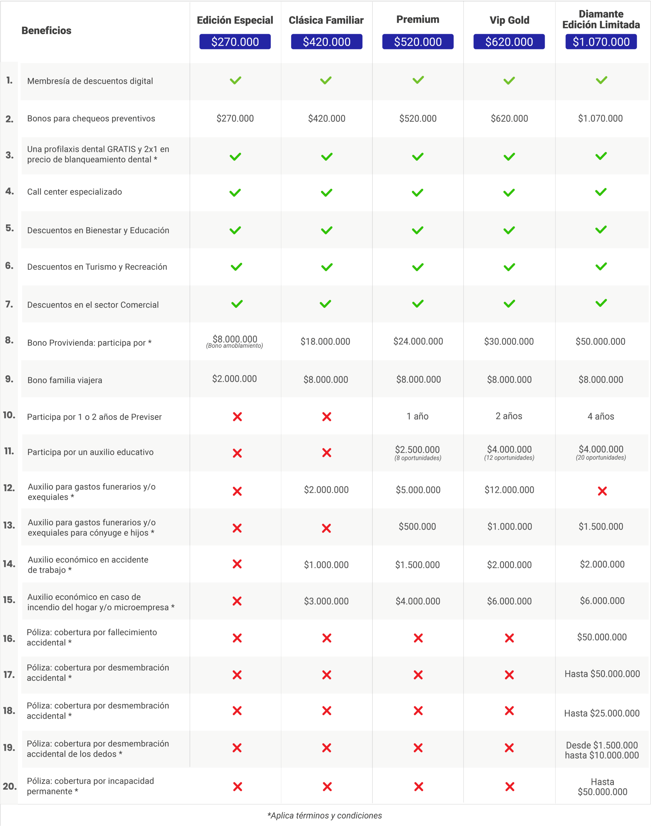652x829 pixels.
Task: Click sector Comercial check under Diamante column
Action: tap(601, 303)
